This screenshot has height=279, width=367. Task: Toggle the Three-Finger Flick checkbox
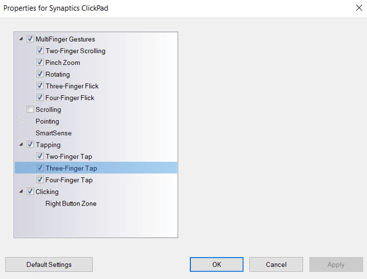pos(40,86)
